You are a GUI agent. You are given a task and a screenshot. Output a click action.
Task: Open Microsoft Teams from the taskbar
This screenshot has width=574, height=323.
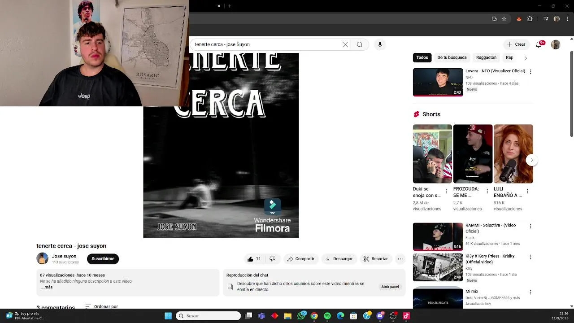click(261, 316)
